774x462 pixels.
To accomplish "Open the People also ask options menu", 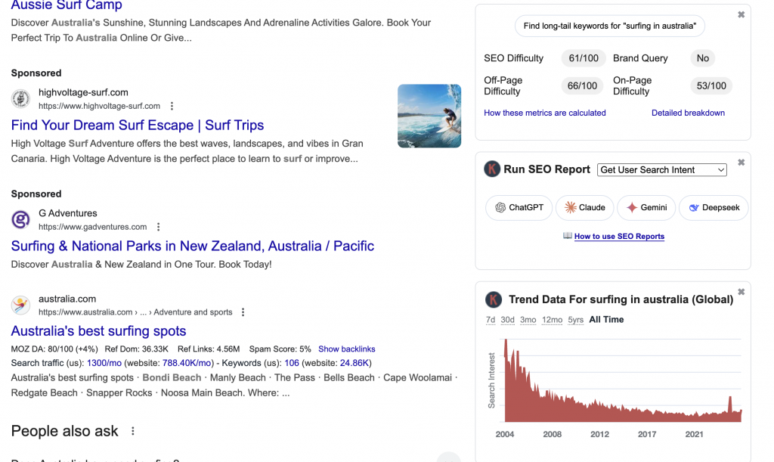I will (x=133, y=431).
